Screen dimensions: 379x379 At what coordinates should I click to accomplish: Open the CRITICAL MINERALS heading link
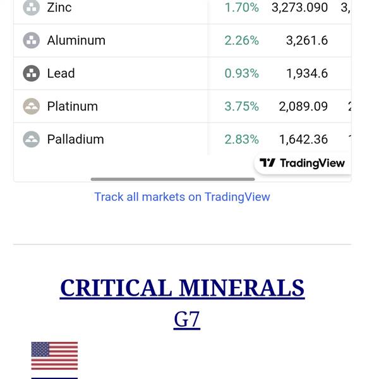click(x=182, y=288)
